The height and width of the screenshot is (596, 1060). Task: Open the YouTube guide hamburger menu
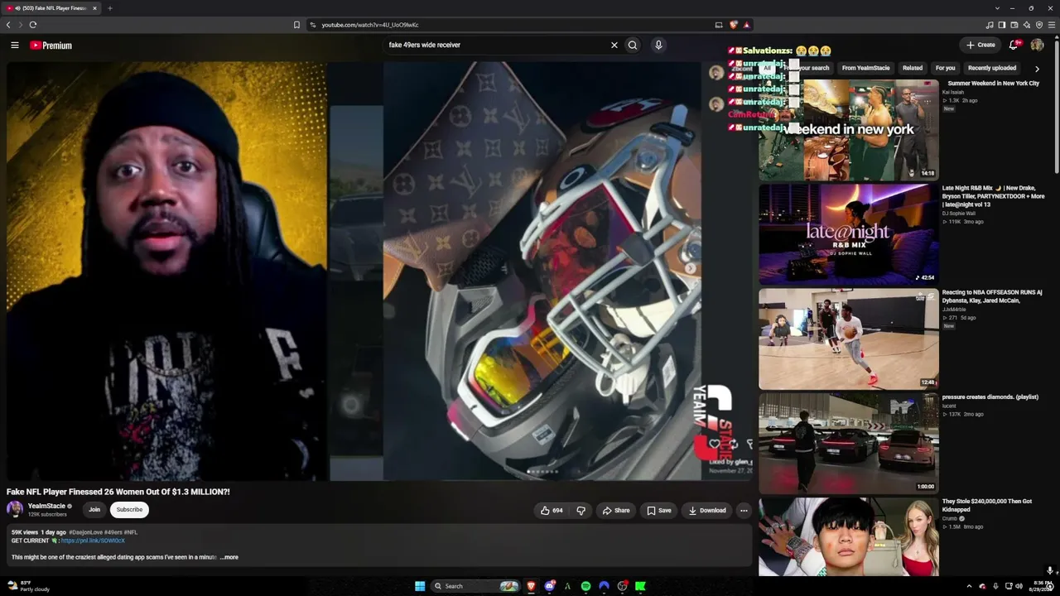14,46
